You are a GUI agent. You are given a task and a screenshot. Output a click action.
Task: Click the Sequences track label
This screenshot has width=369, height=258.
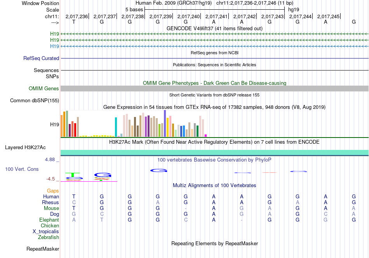click(46, 70)
